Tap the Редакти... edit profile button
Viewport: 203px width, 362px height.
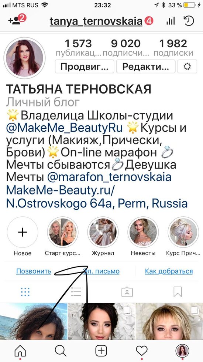point(146,67)
